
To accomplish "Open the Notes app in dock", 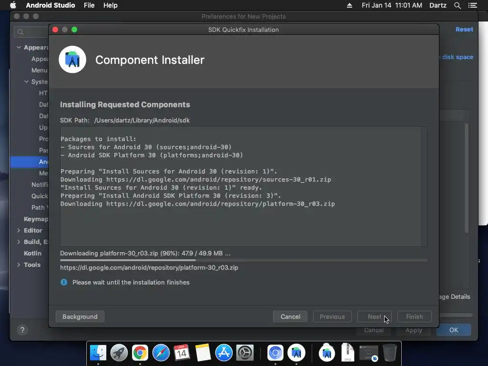I will [203, 353].
